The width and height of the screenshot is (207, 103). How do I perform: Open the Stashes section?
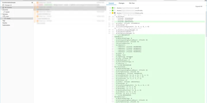pyautogui.click(x=5, y=23)
